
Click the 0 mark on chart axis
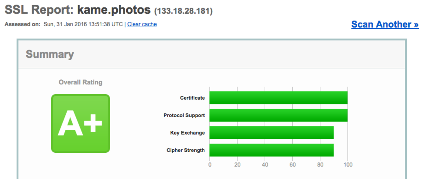(210, 165)
